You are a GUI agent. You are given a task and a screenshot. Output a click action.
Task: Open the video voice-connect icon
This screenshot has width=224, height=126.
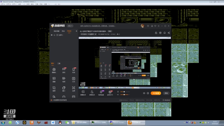point(101,93)
